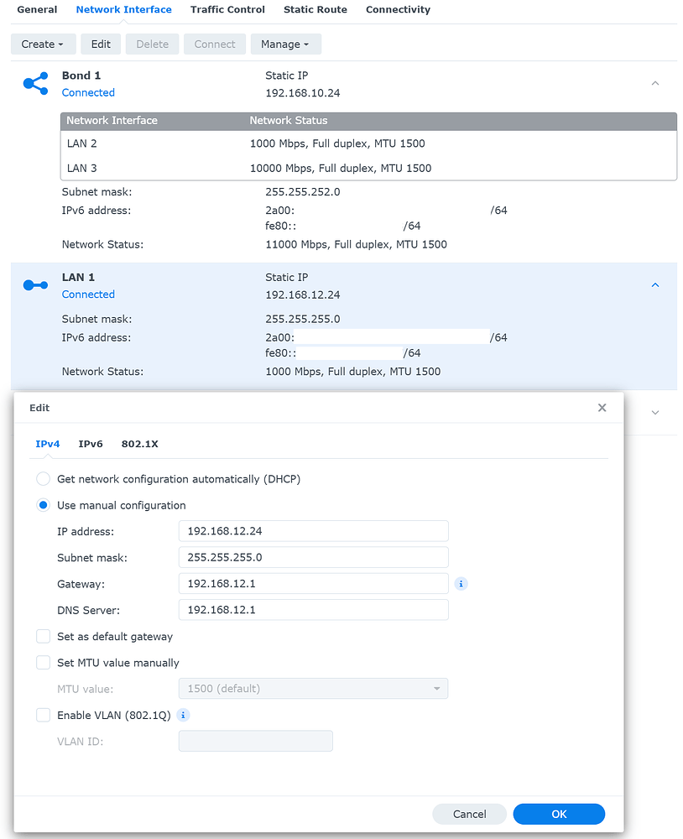Enable Set as default gateway checkbox
The height and width of the screenshot is (839, 683).
(x=44, y=636)
